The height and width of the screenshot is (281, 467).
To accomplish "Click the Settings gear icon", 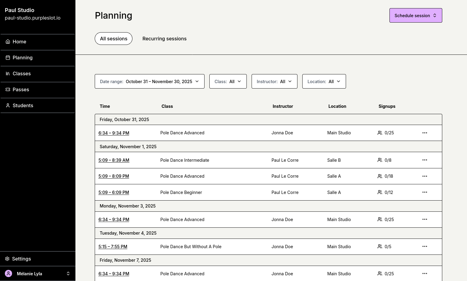I will coord(7,259).
